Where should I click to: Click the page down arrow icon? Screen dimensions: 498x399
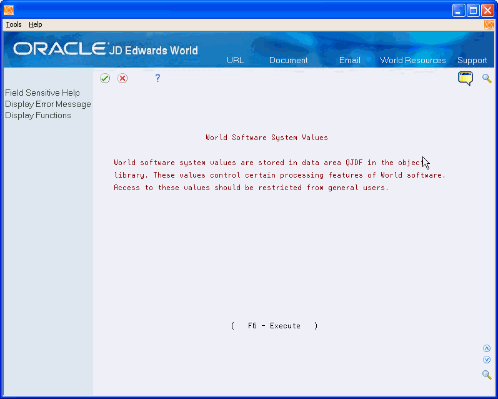pos(487,360)
